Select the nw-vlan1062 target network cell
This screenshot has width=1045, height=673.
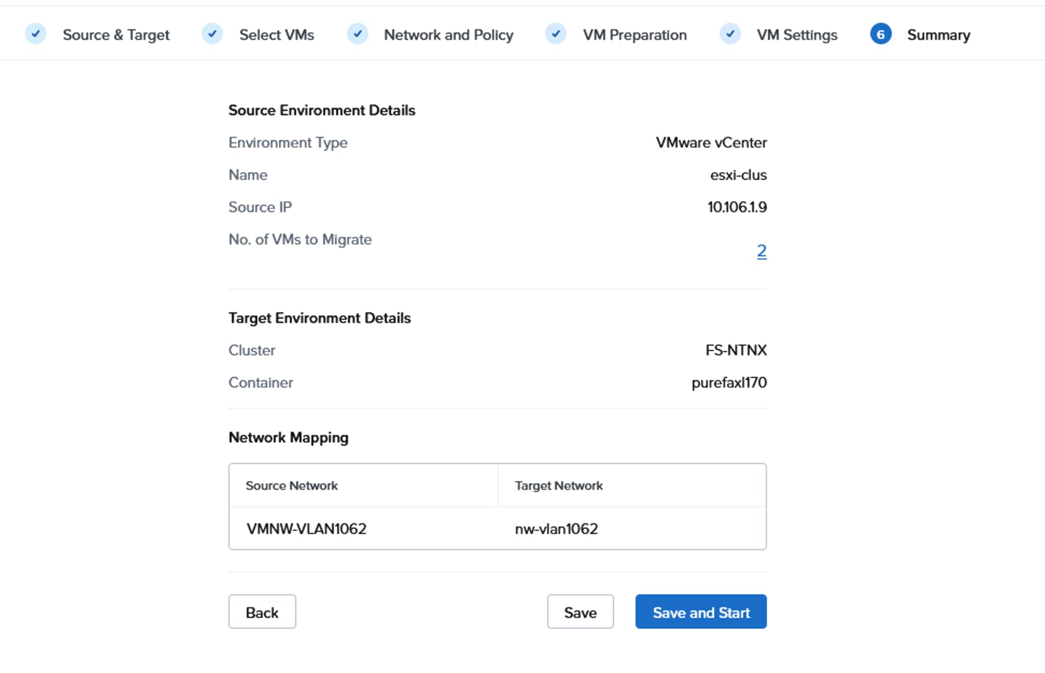556,529
